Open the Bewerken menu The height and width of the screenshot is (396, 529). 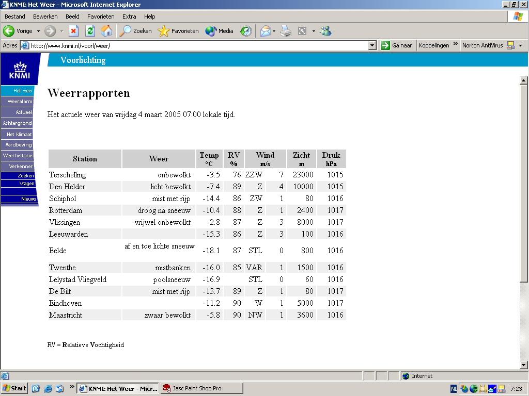pos(45,16)
